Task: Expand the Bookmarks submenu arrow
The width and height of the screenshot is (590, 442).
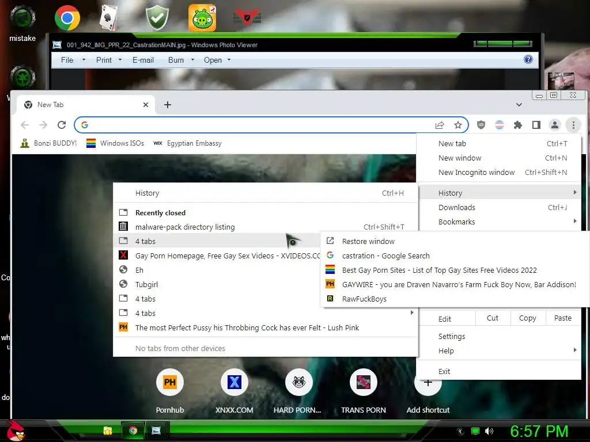Action: coord(575,222)
